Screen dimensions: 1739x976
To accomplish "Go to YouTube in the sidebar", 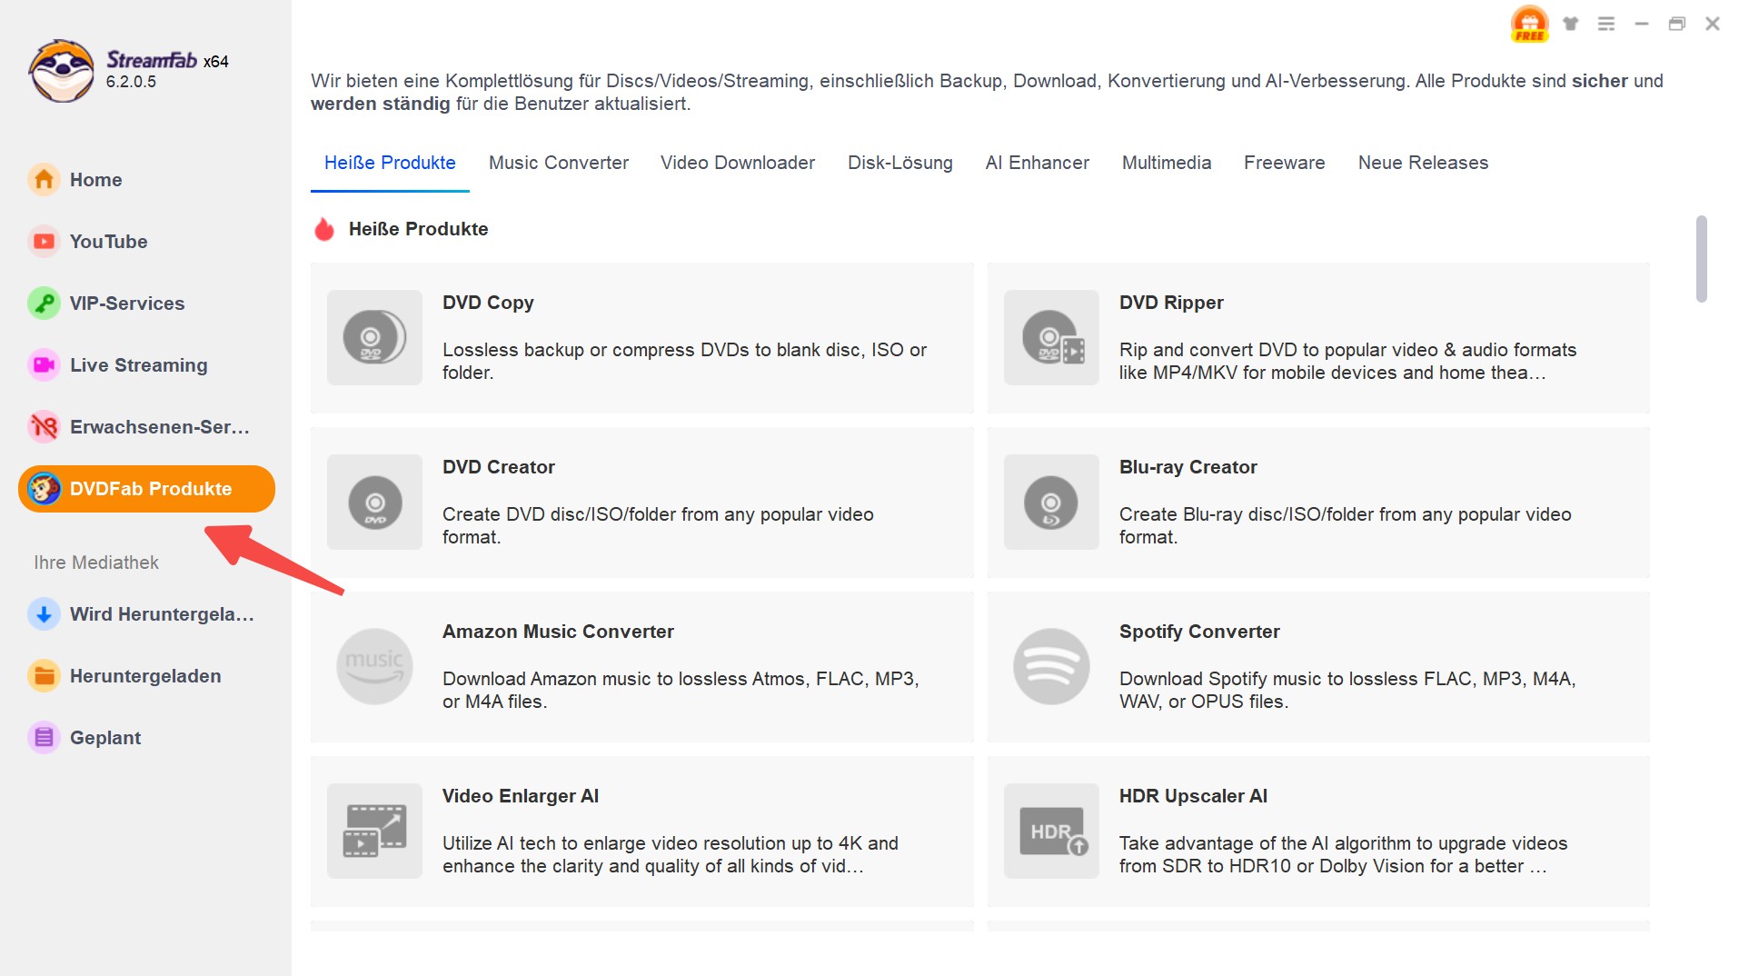I will (x=145, y=242).
